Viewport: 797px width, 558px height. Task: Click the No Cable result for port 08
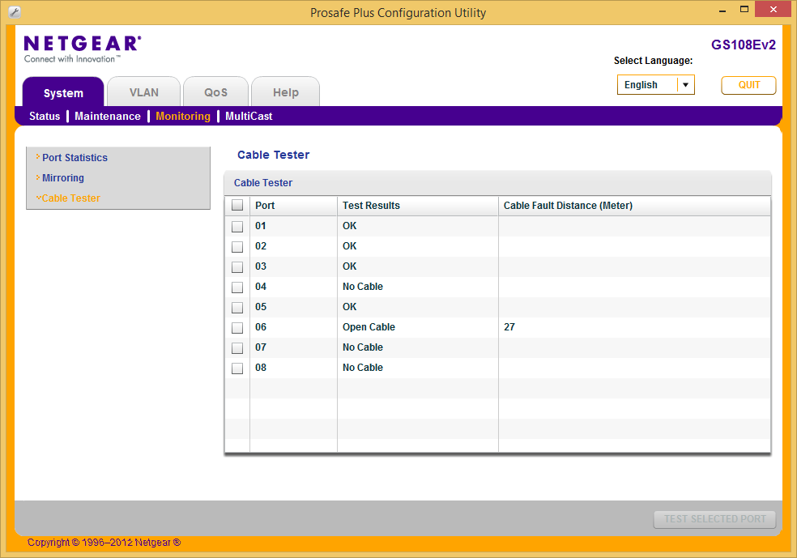[362, 368]
